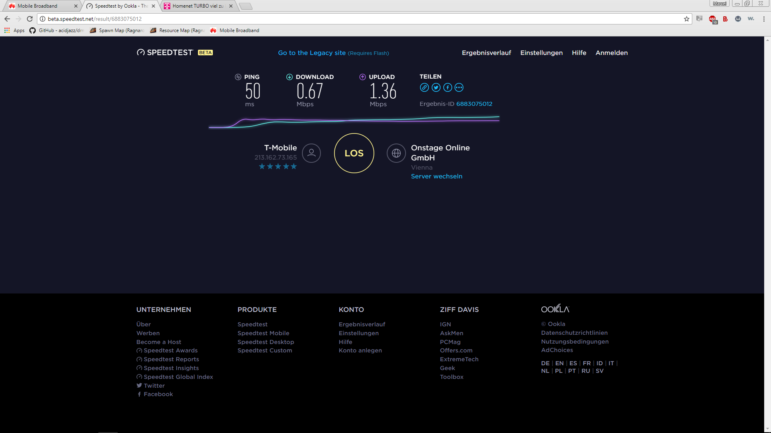Open Mobile Broadband bookmark
This screenshot has height=433, width=771.
point(235,30)
